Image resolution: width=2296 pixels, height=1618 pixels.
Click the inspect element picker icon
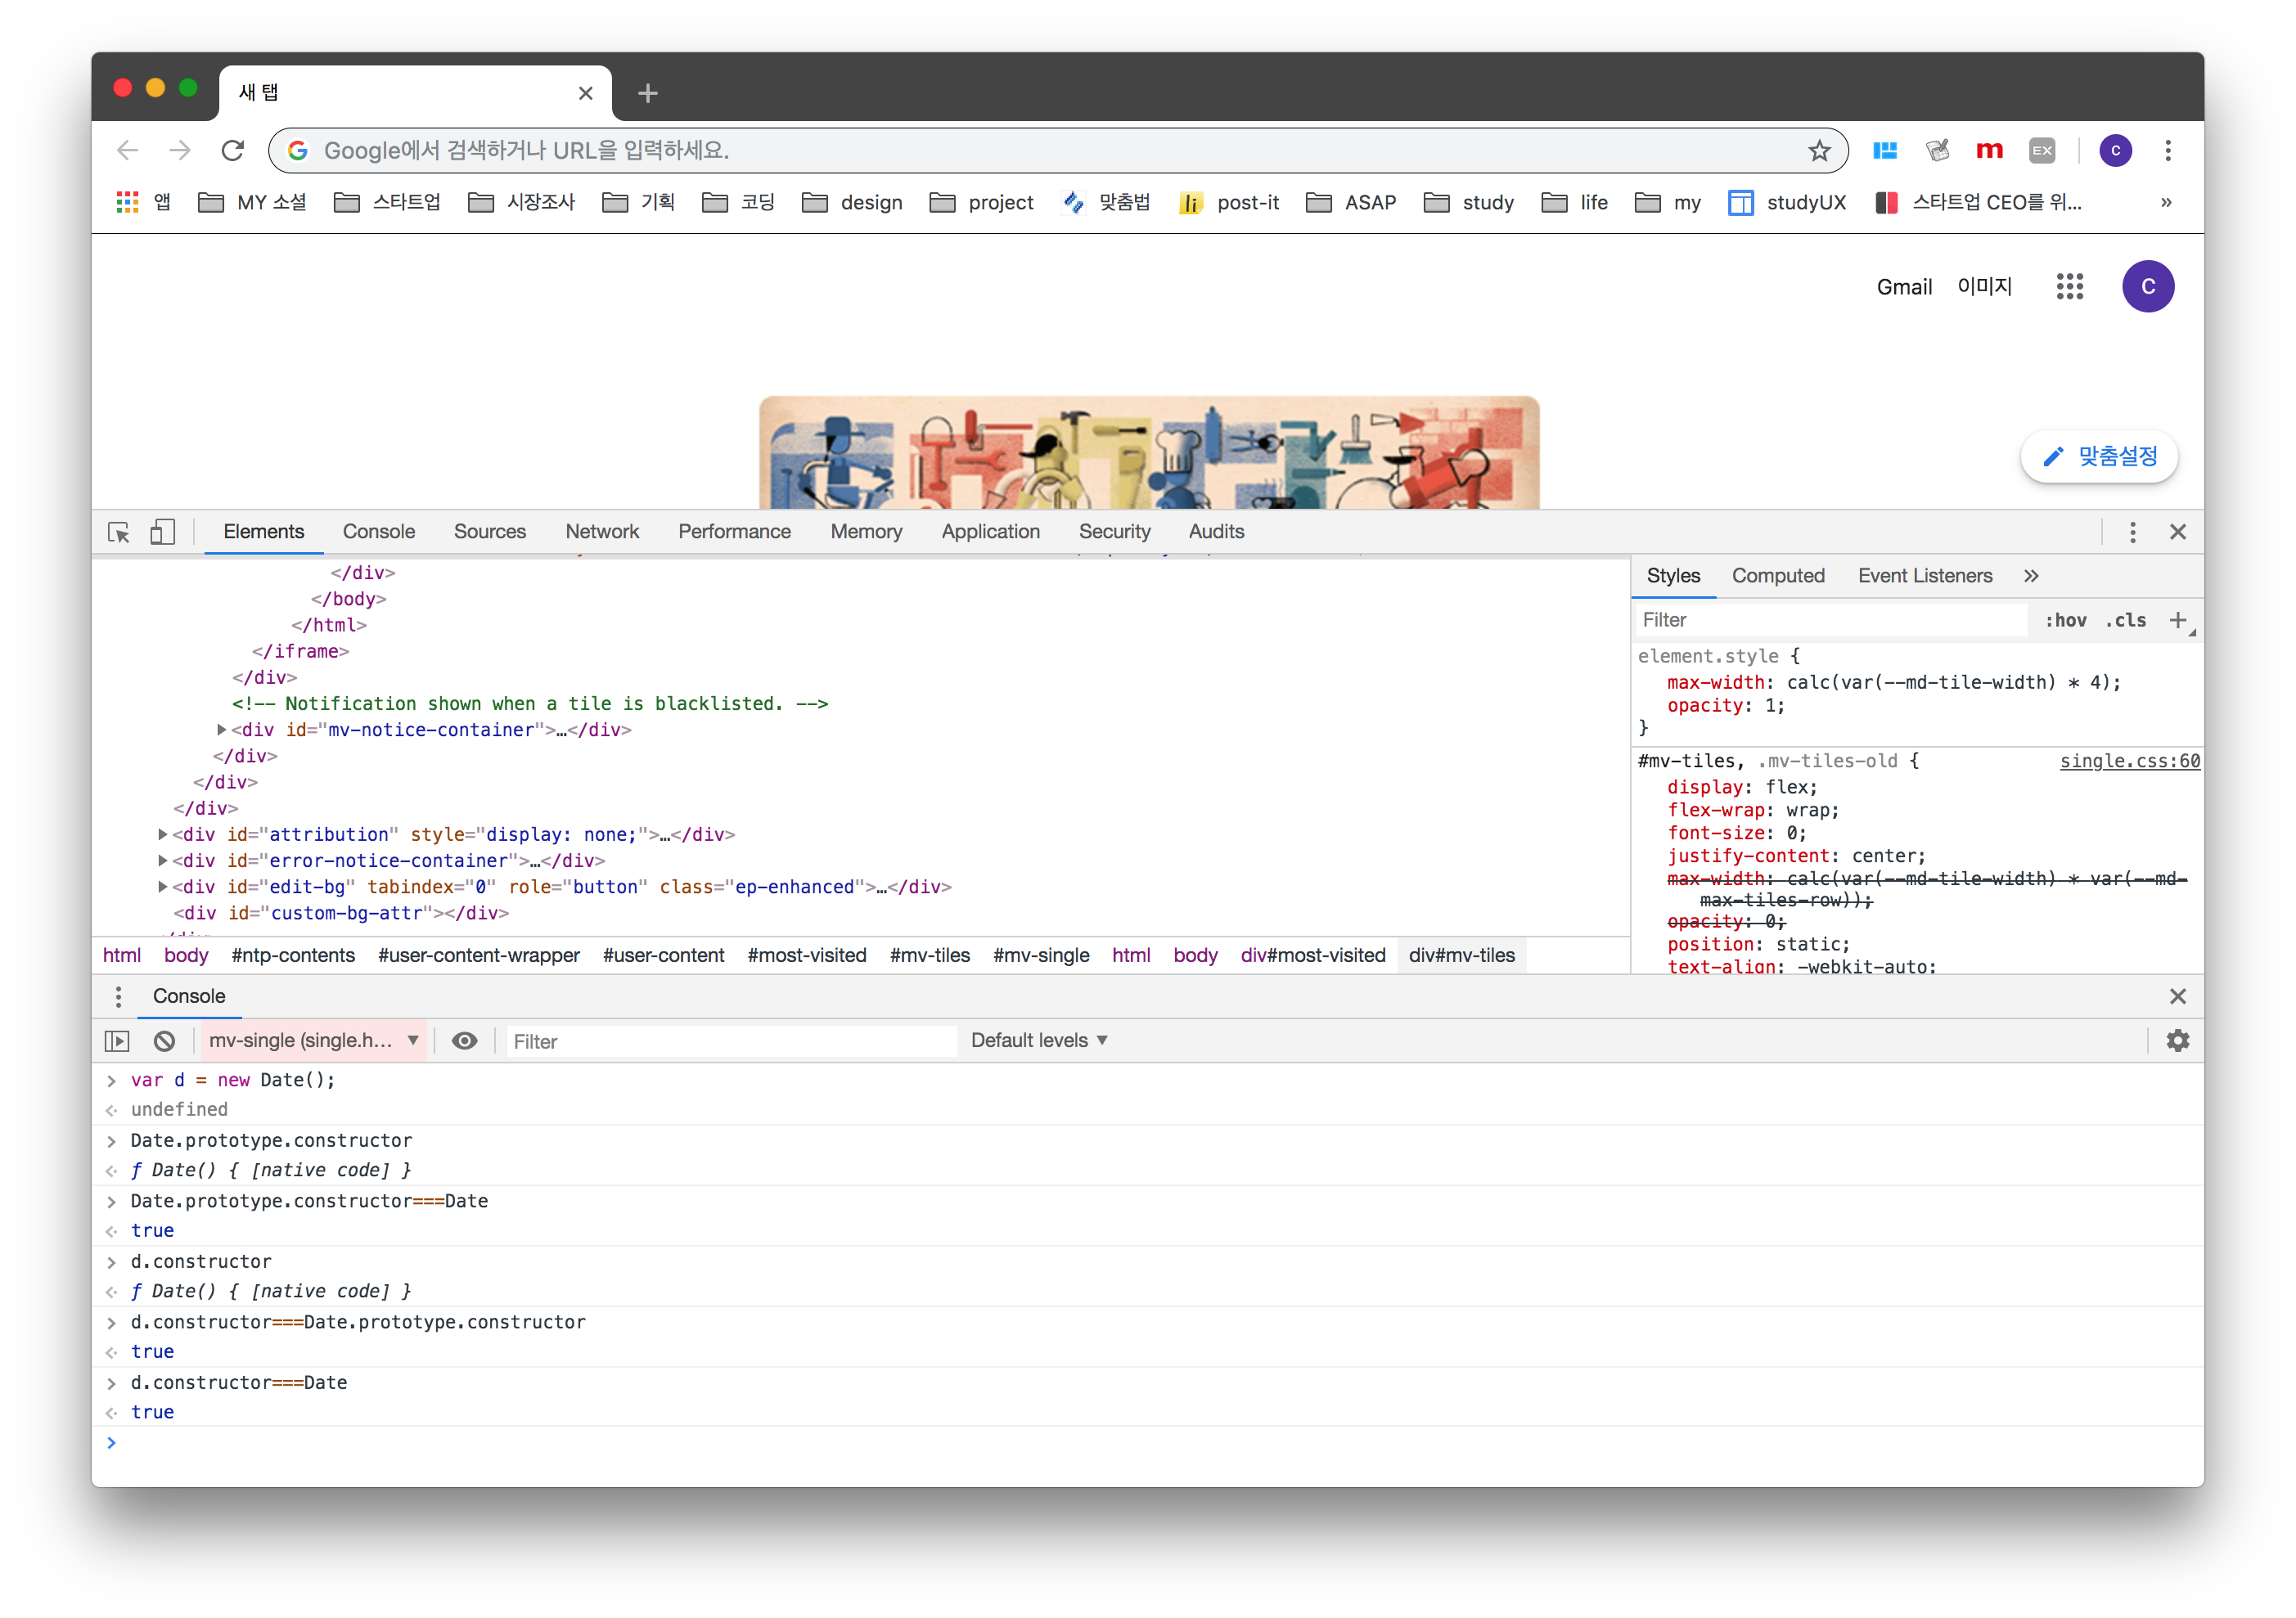click(x=119, y=532)
